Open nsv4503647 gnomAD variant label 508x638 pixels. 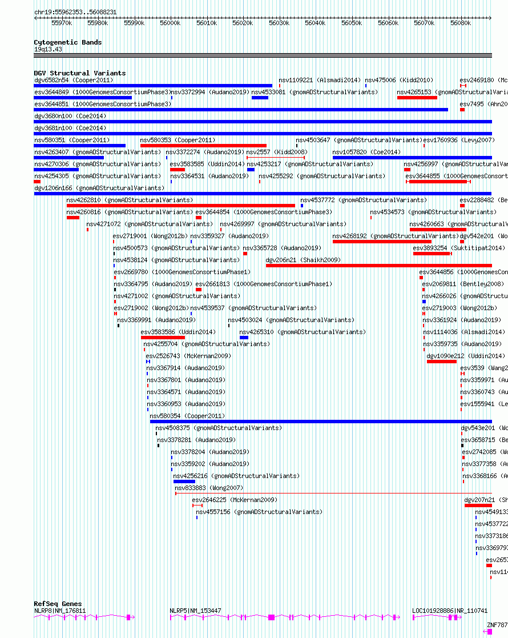[x=358, y=140]
